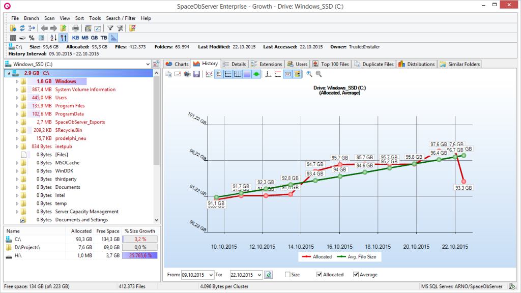Expand the Users folder node
521x293 pixels.
point(17,98)
